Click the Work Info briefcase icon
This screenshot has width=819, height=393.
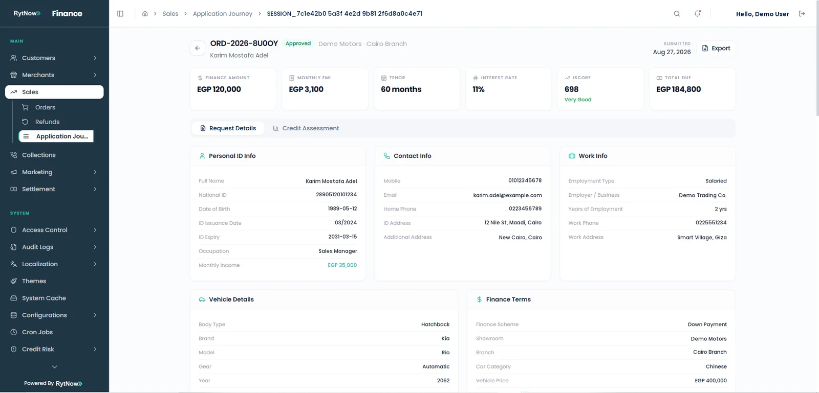click(572, 156)
